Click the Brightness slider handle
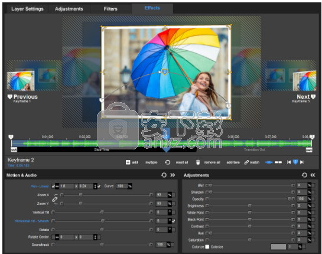322x254 pixels. pyautogui.click(x=249, y=206)
